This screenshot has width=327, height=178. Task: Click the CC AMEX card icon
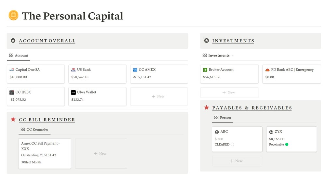(x=135, y=70)
